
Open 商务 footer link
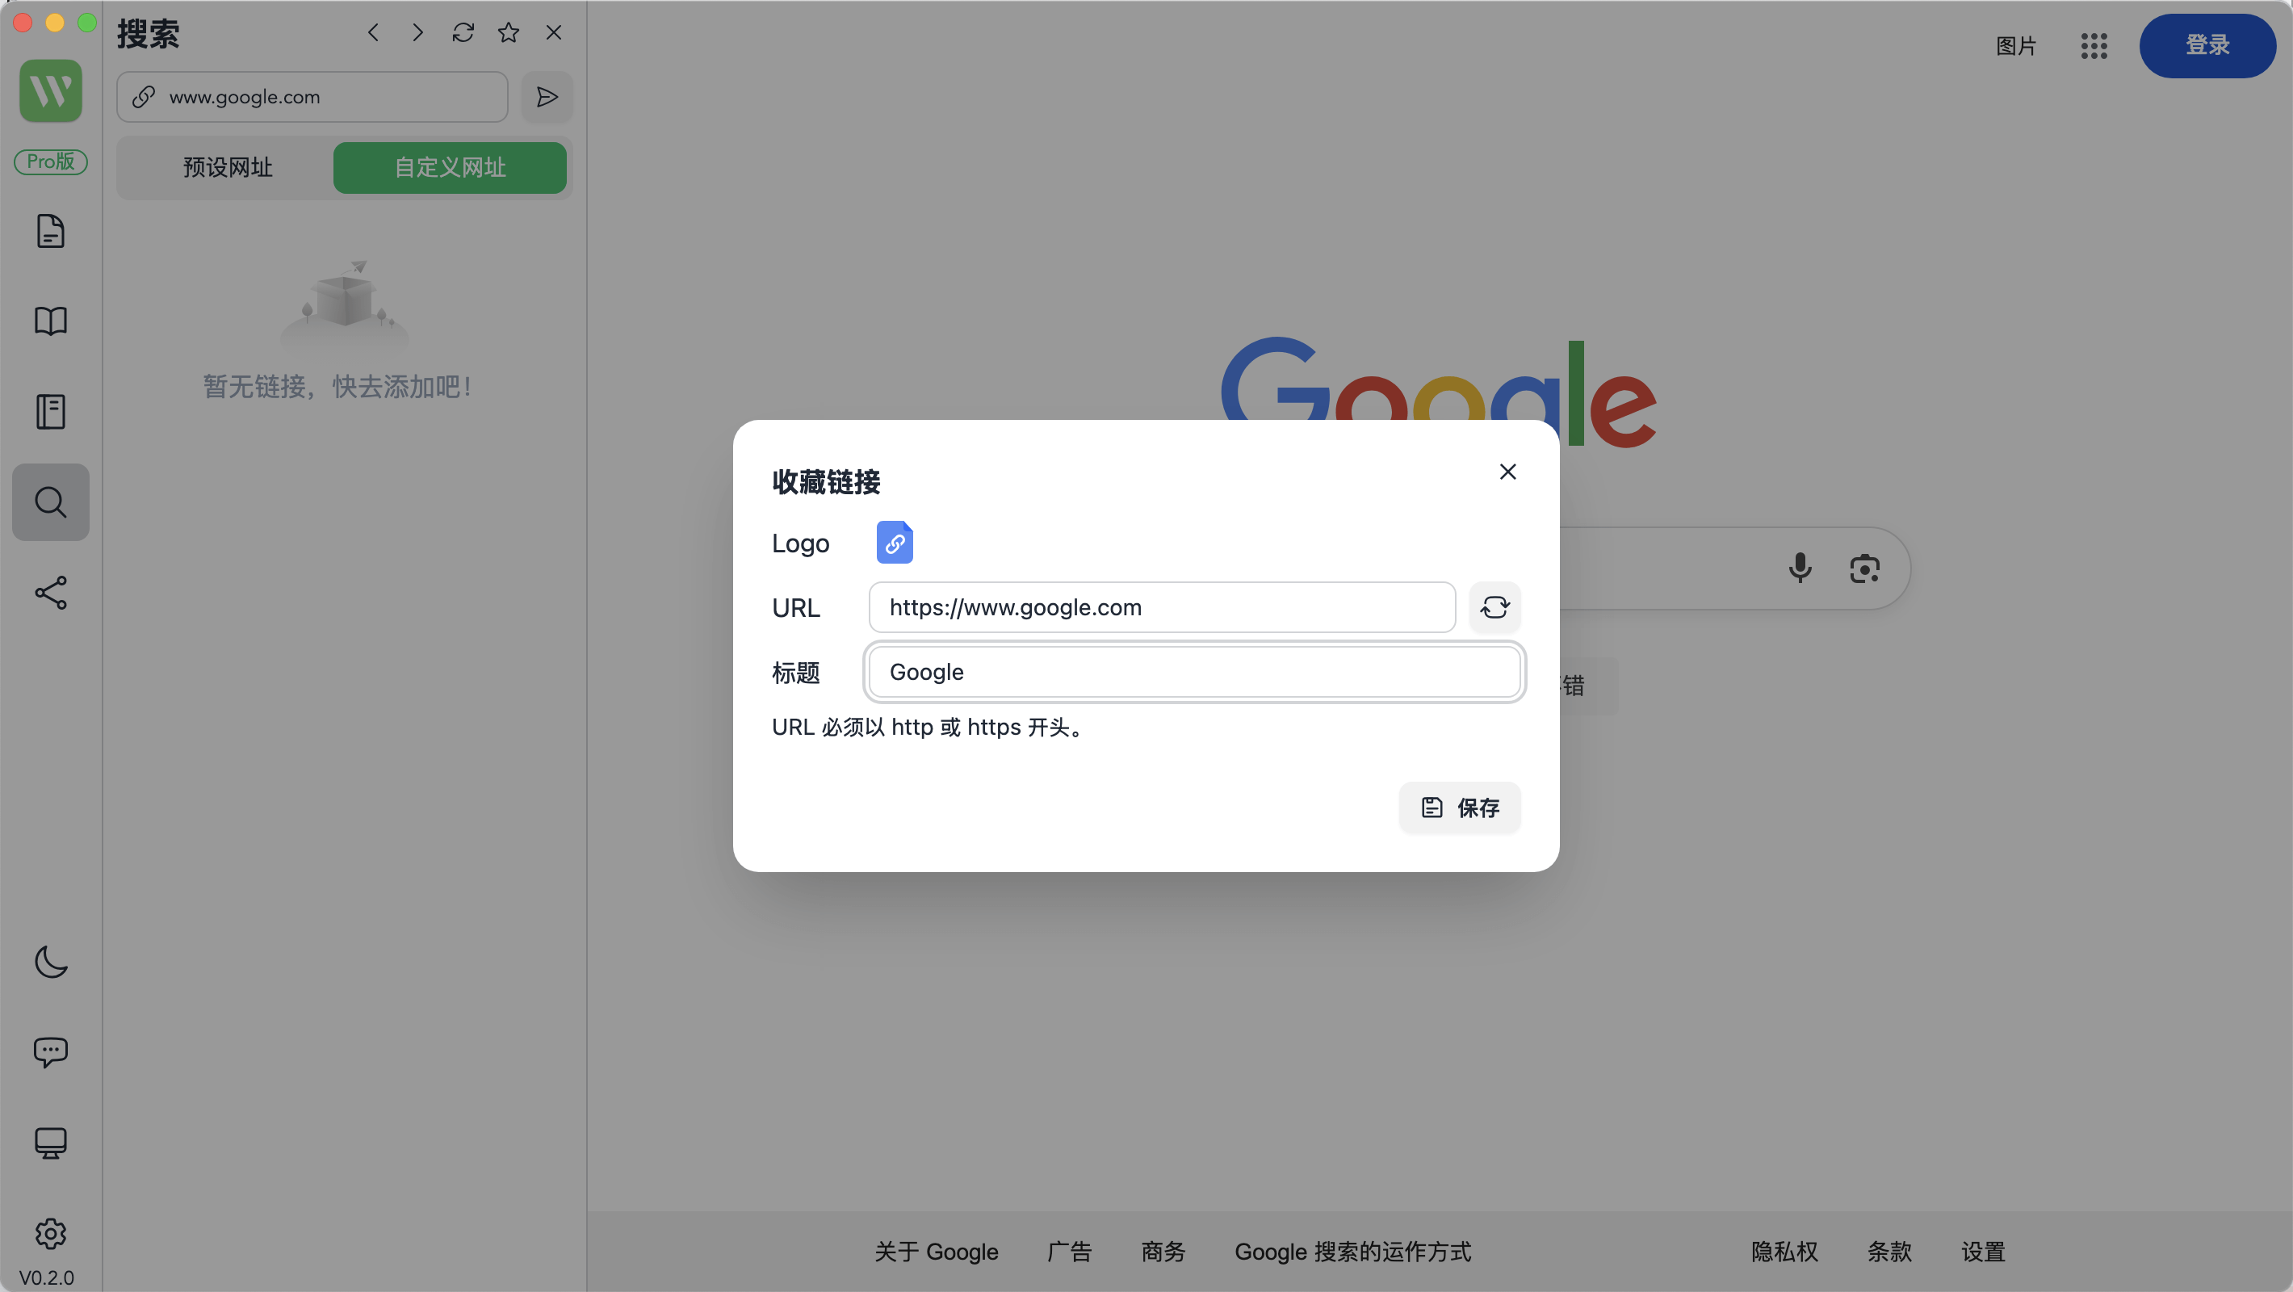(x=1163, y=1252)
